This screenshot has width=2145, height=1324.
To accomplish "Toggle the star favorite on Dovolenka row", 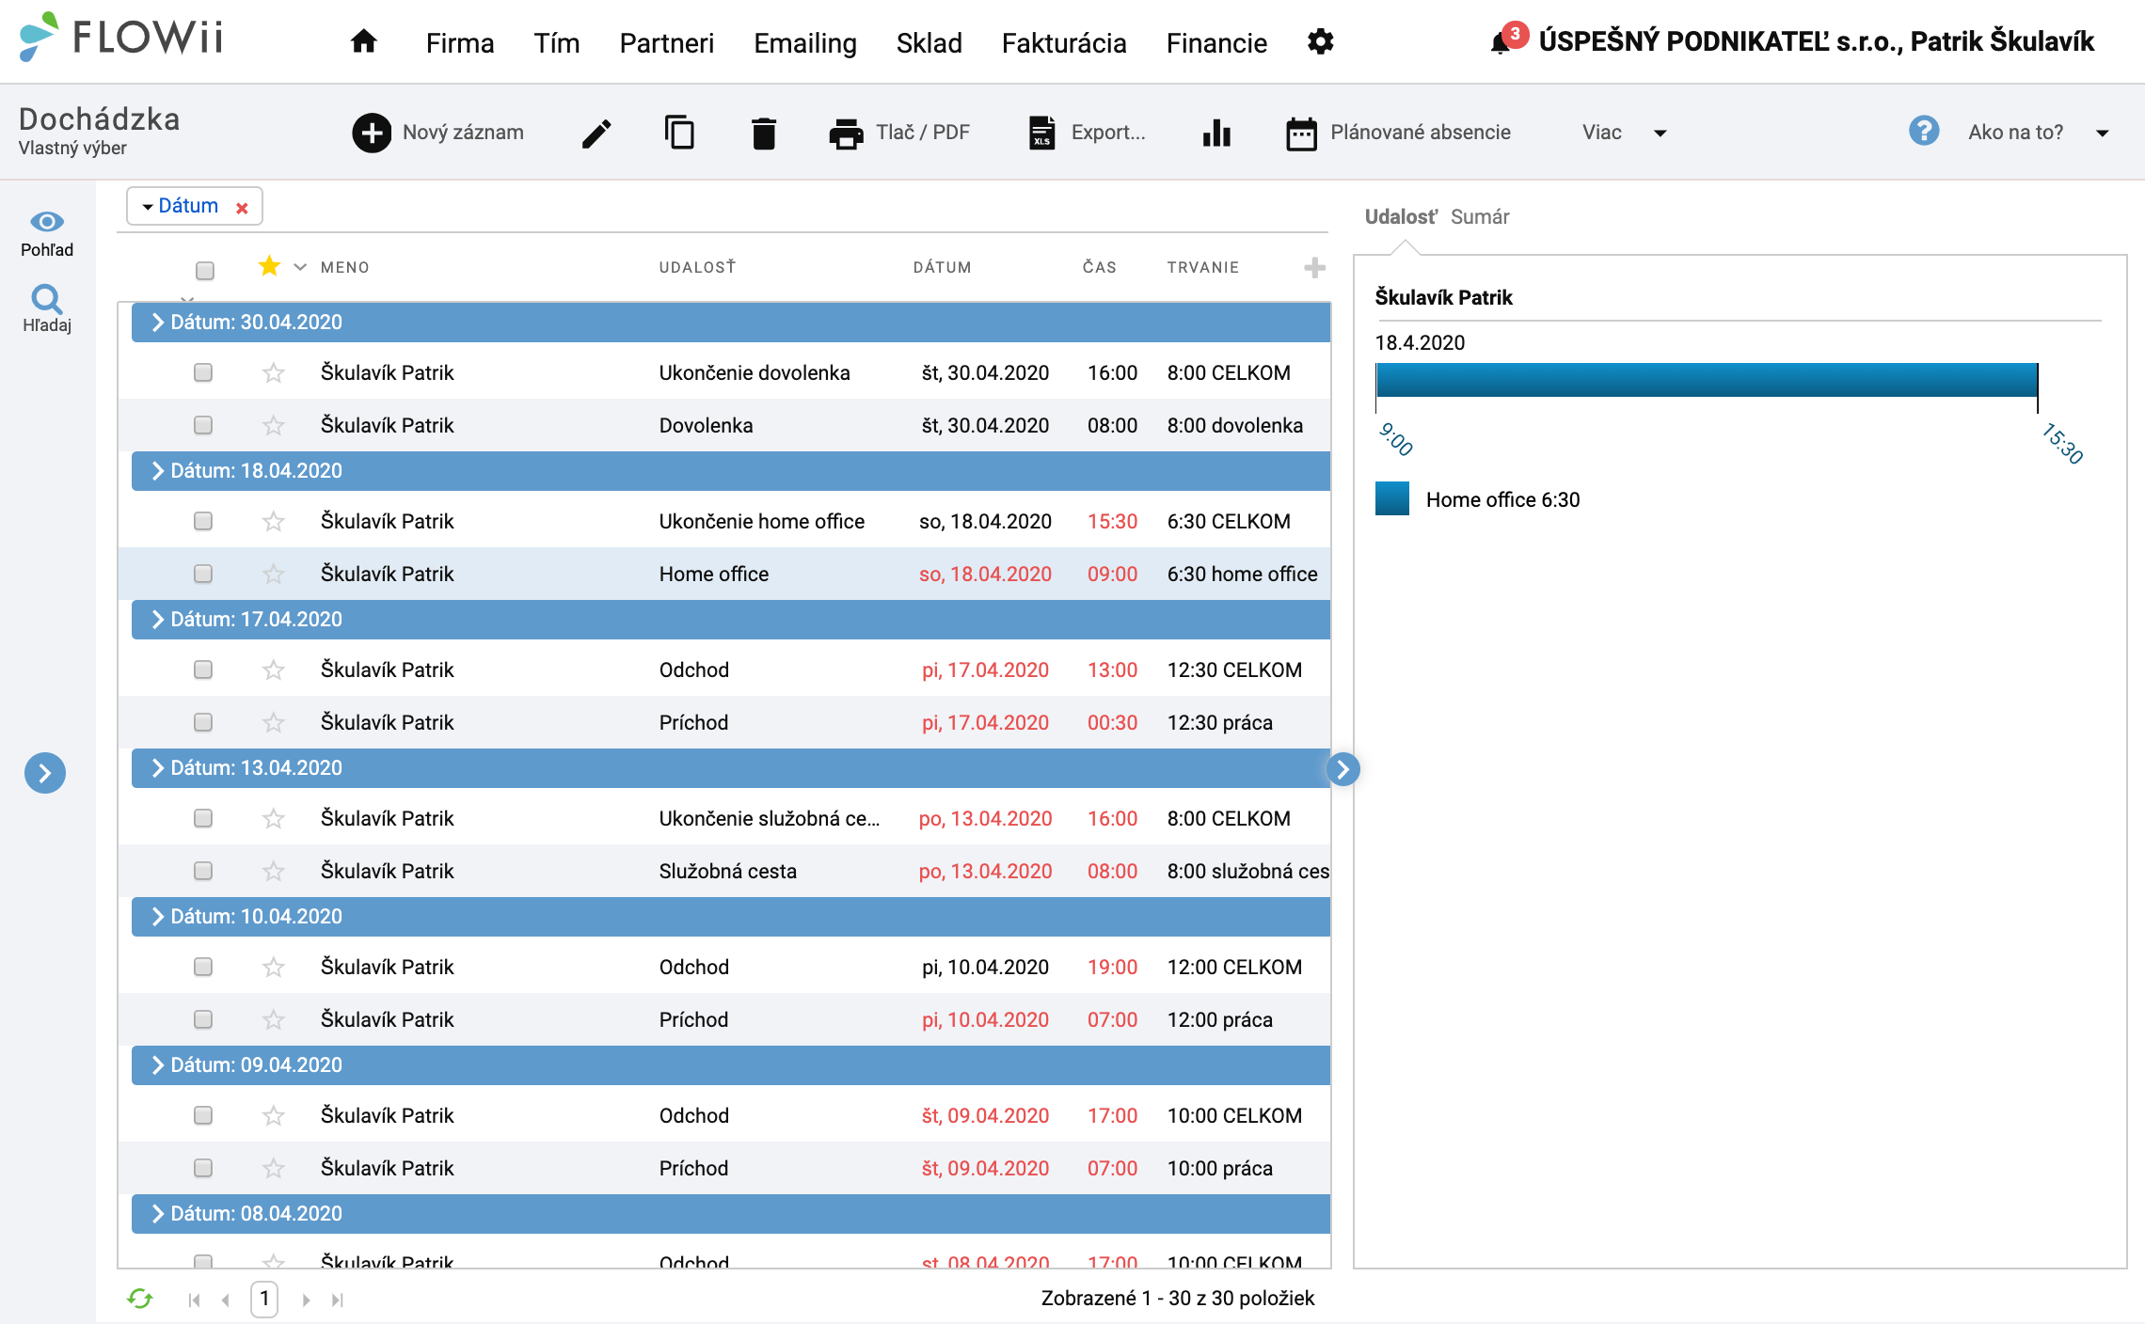I will coord(275,424).
